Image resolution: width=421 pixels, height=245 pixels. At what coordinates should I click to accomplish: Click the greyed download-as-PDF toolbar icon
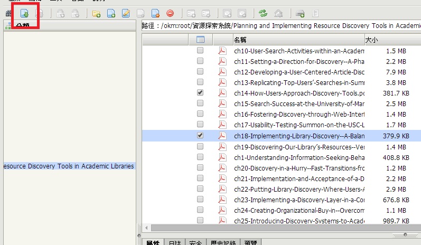[39, 13]
